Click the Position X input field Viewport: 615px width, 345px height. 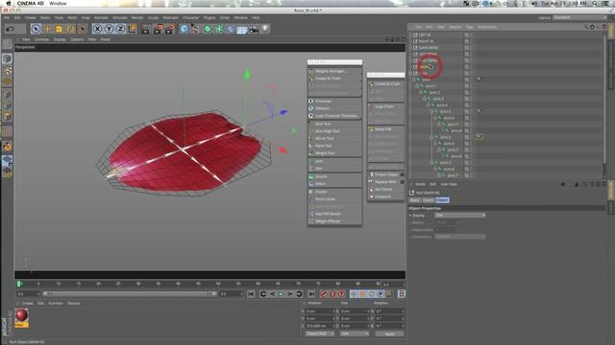point(320,311)
